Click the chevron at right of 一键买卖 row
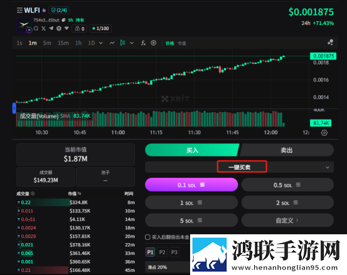Viewport: 347px width, 275px height. click(x=328, y=167)
